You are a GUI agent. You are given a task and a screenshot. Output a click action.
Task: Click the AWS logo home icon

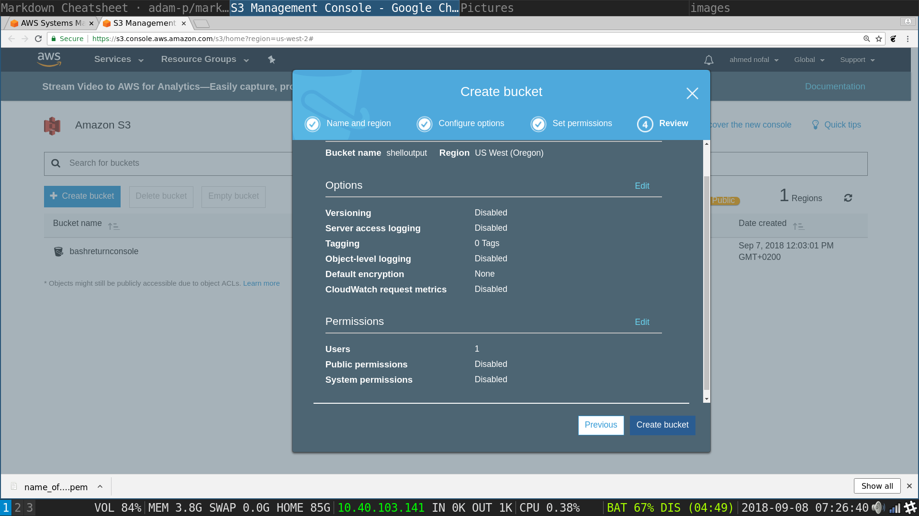(49, 59)
